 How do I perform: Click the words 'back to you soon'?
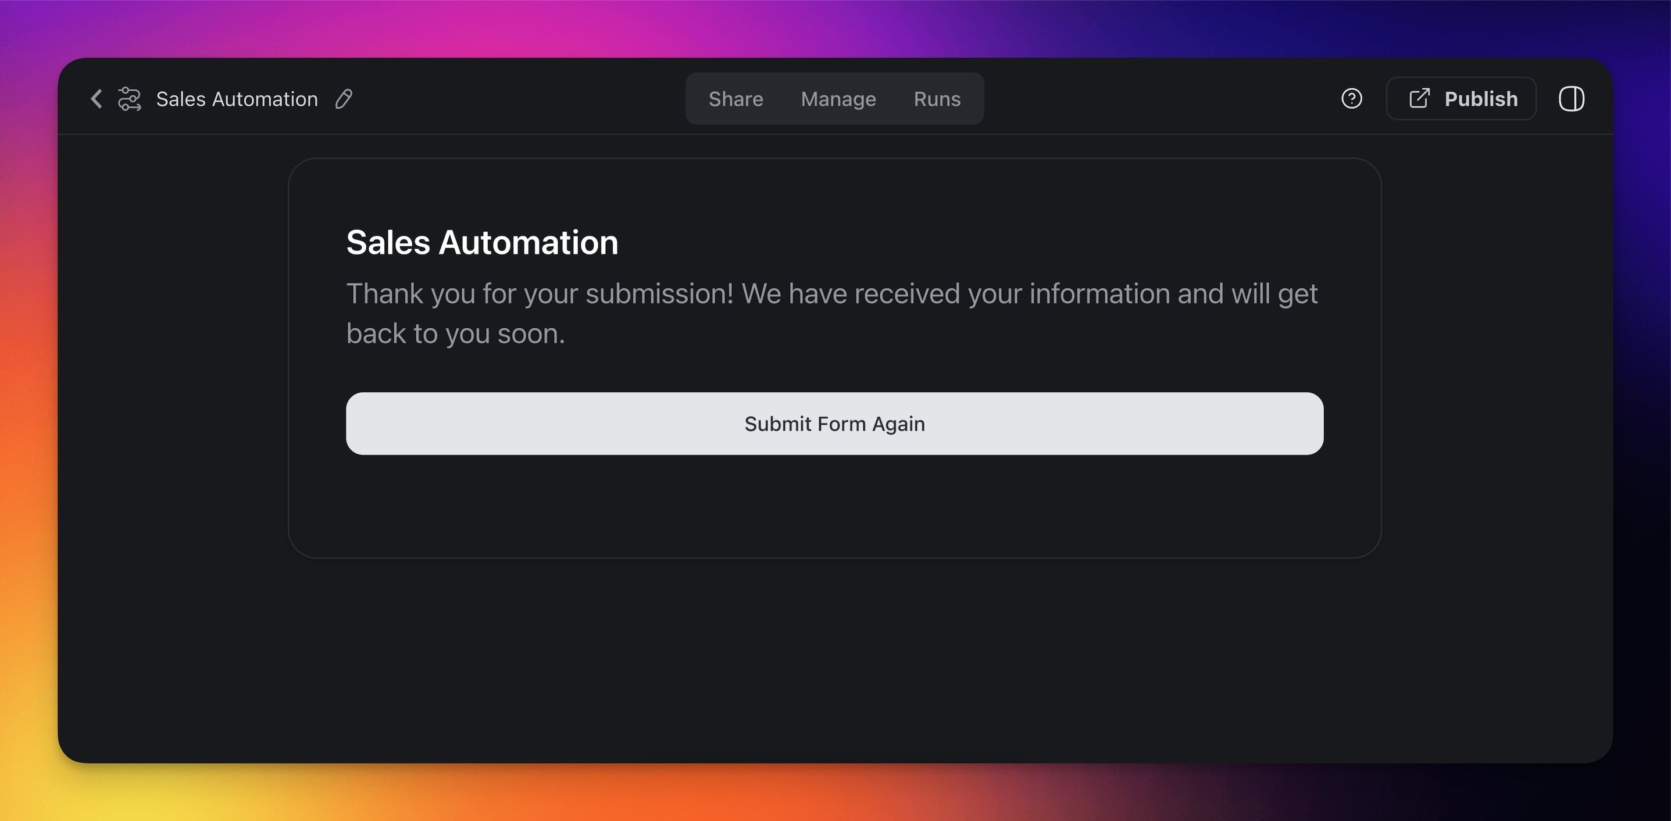pos(455,334)
